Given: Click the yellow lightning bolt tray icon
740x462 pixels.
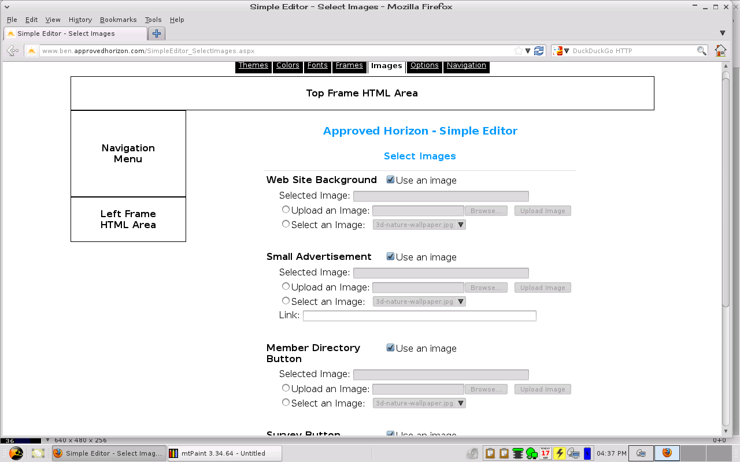Looking at the screenshot, I should coord(559,453).
